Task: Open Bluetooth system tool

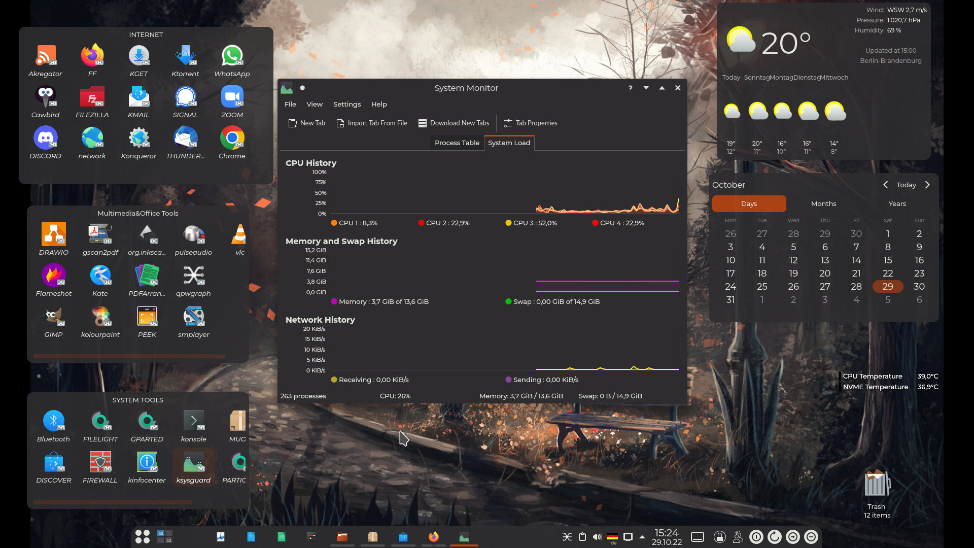Action: (x=54, y=426)
